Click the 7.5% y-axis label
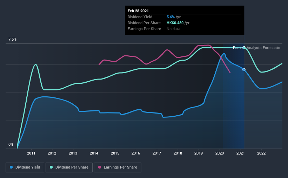 point(12,40)
